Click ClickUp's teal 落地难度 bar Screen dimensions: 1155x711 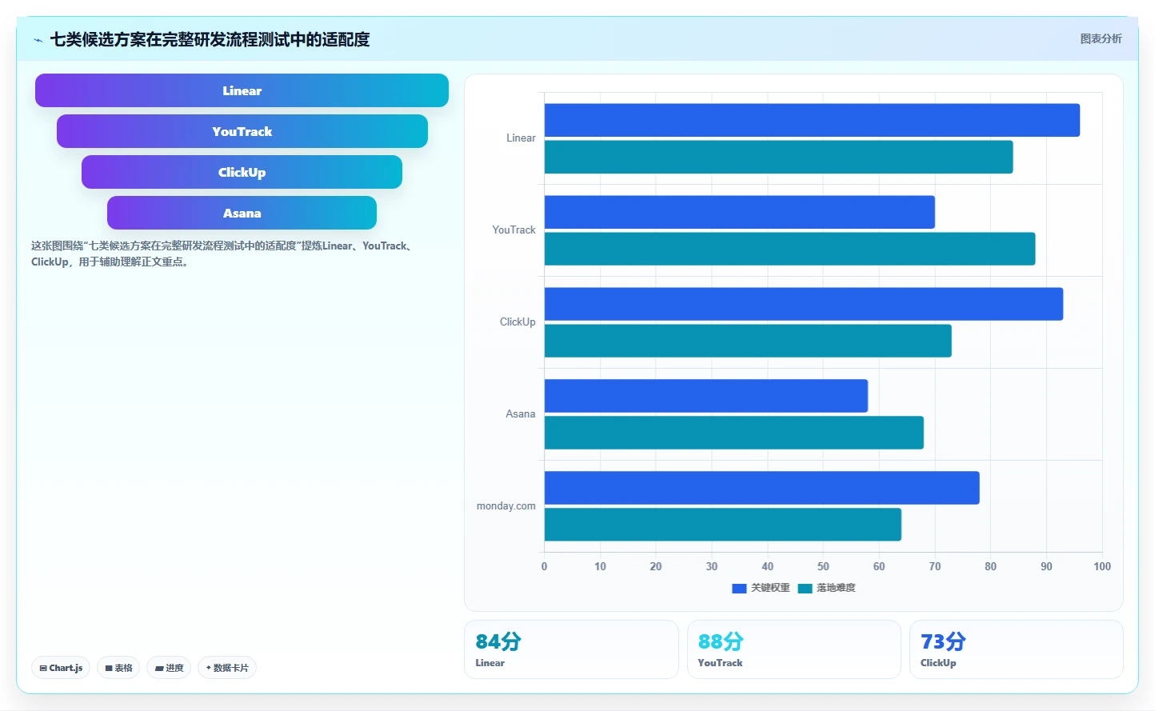point(748,341)
